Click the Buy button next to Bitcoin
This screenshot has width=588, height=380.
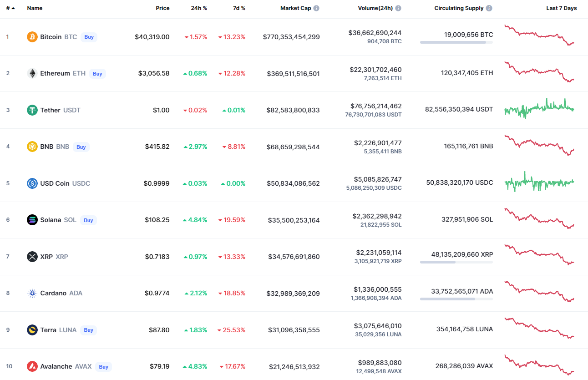coord(89,37)
